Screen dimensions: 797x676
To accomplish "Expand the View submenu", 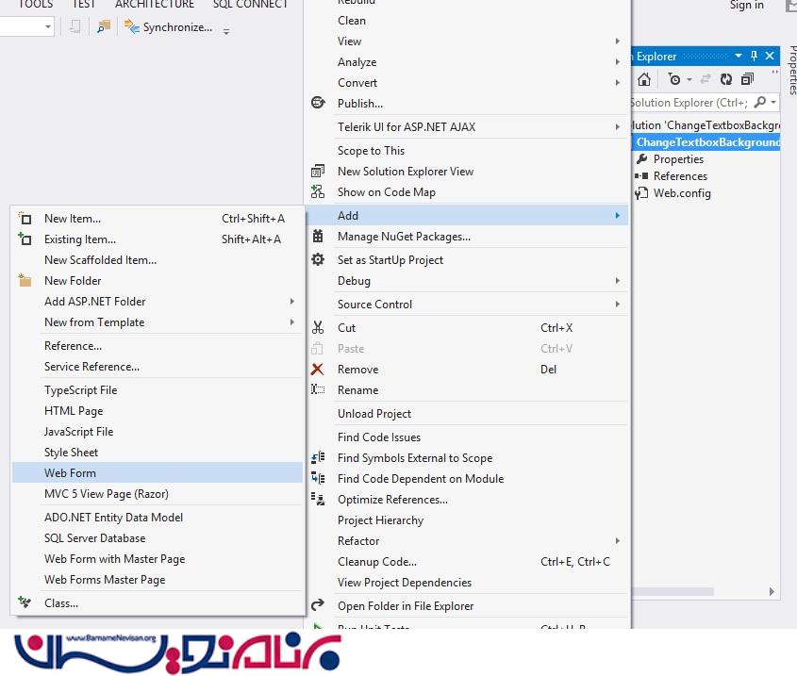I will point(468,41).
